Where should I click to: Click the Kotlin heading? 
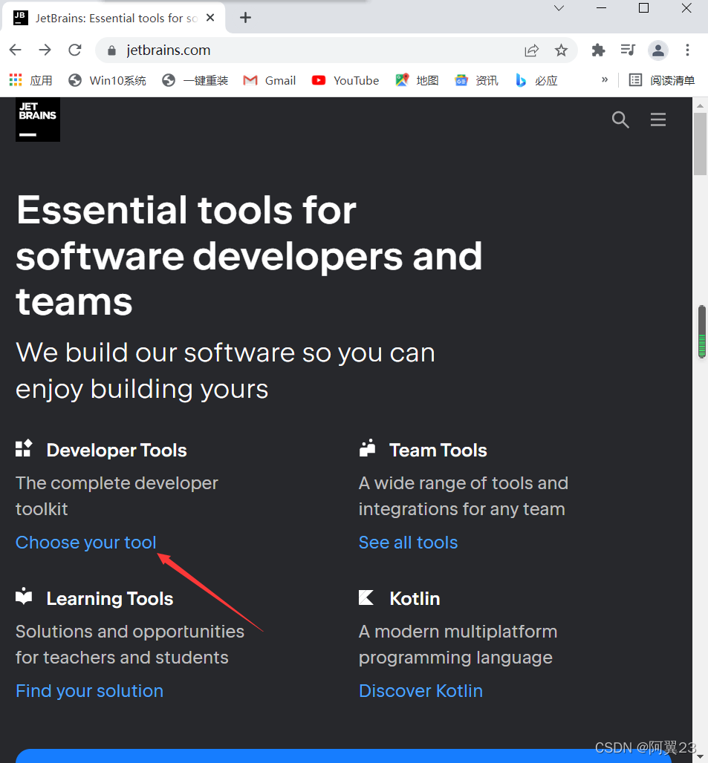[415, 598]
